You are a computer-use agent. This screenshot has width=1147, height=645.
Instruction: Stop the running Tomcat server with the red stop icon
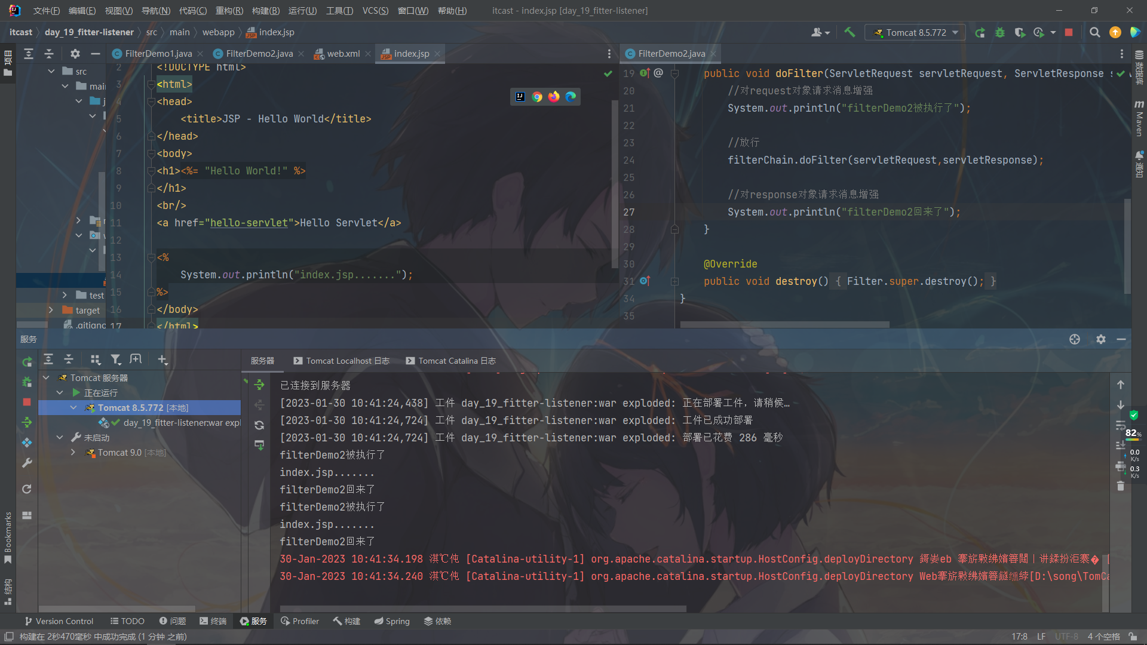point(1069,32)
